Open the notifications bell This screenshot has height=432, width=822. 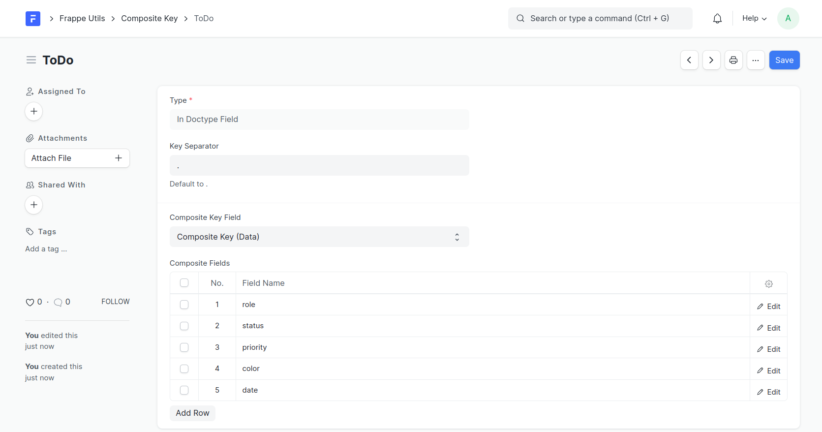pos(717,19)
